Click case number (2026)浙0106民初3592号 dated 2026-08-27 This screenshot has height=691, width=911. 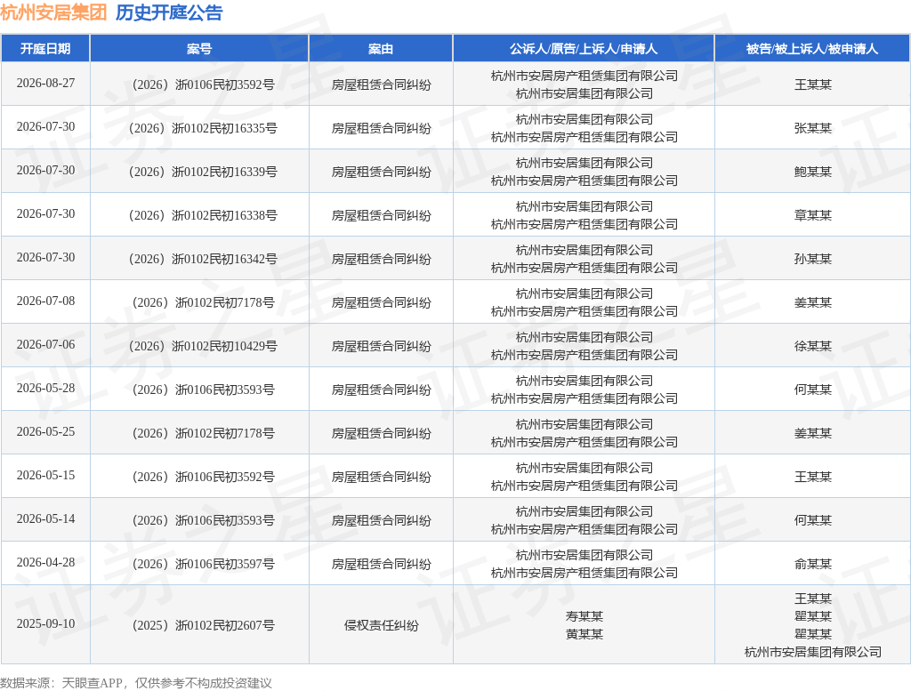point(204,84)
